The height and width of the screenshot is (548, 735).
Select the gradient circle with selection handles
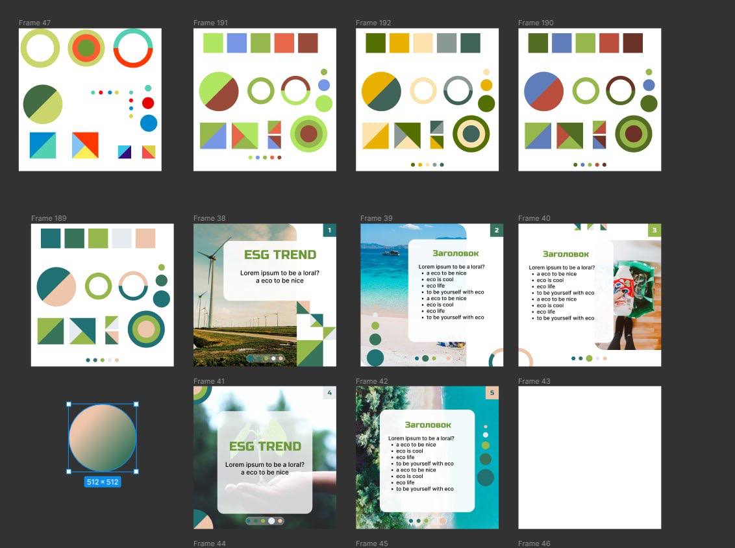(102, 438)
